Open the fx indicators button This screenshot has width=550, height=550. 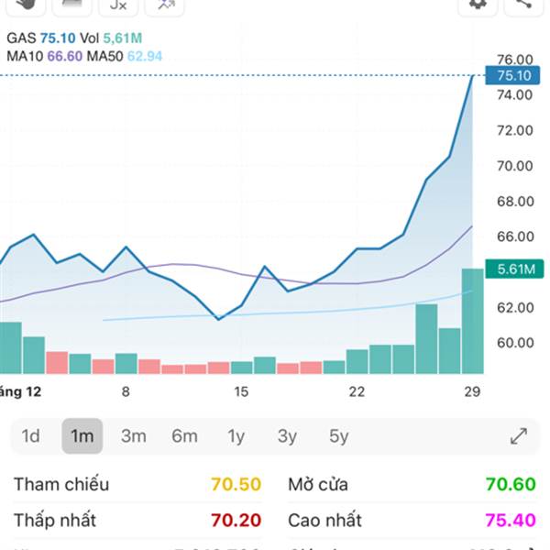tap(118, 5)
